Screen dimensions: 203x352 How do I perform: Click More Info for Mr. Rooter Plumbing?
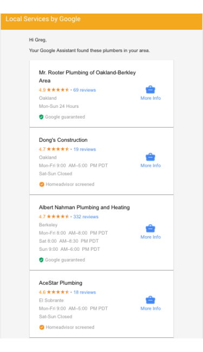[x=150, y=98]
